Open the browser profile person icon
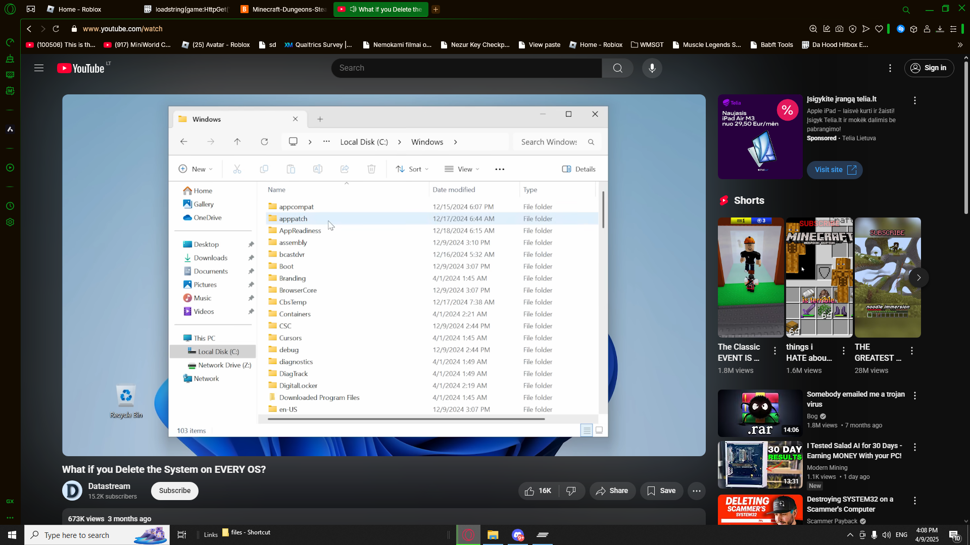 tap(927, 29)
